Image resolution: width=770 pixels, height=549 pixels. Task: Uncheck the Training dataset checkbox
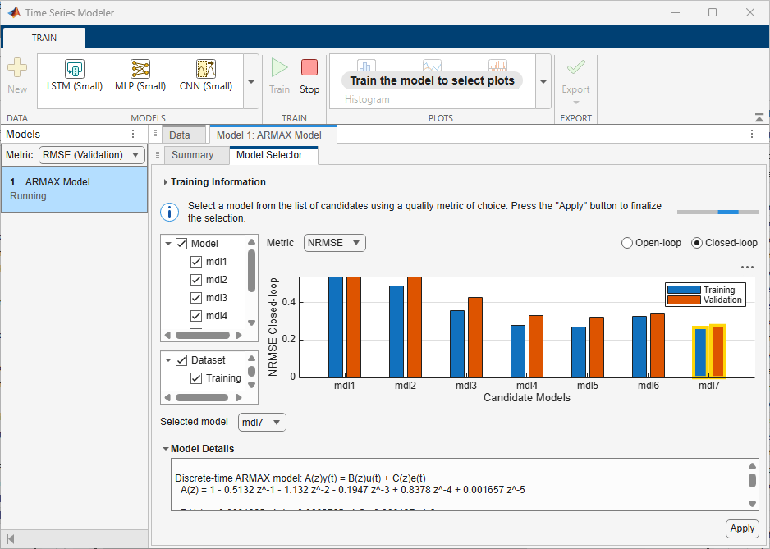pos(196,378)
